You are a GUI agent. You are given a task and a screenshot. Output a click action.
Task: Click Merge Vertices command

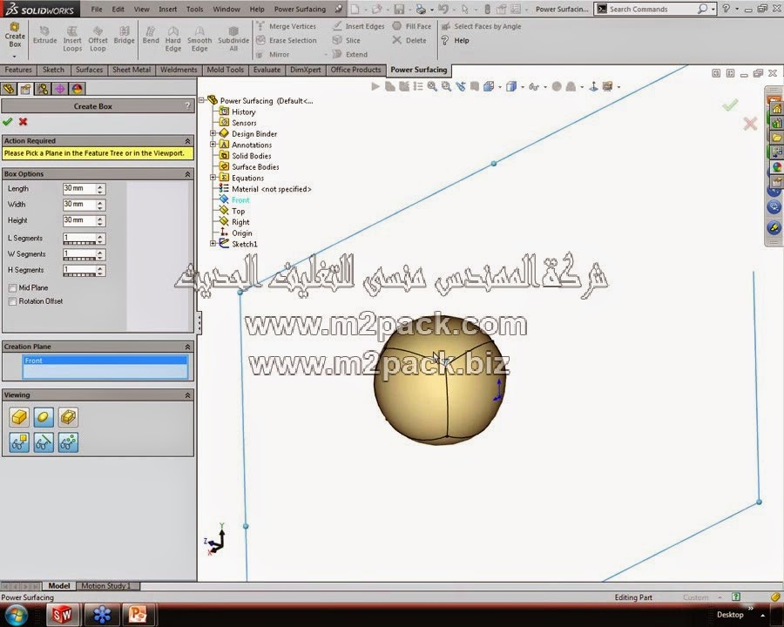coord(287,26)
